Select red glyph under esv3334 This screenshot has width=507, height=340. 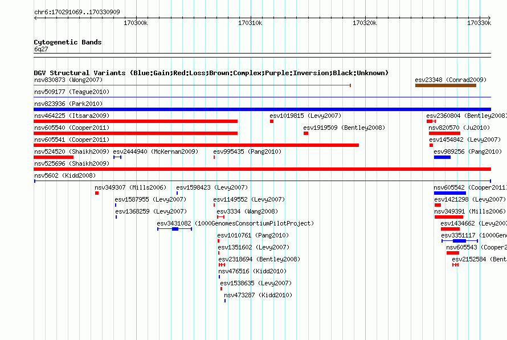[x=220, y=217]
